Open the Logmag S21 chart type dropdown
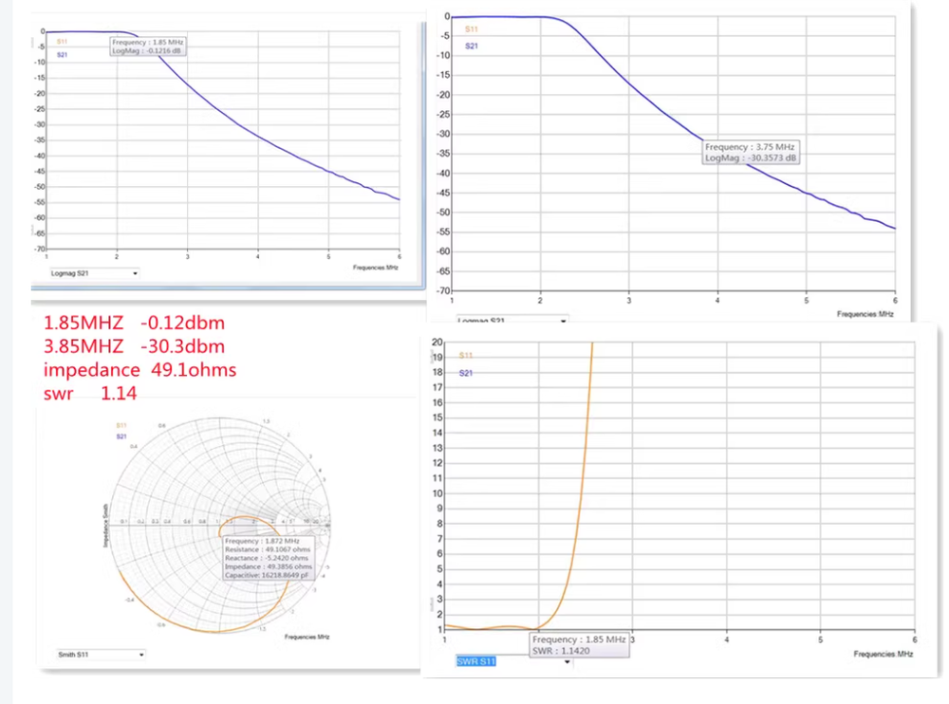Screen dimensions: 949x704 pyautogui.click(x=94, y=272)
